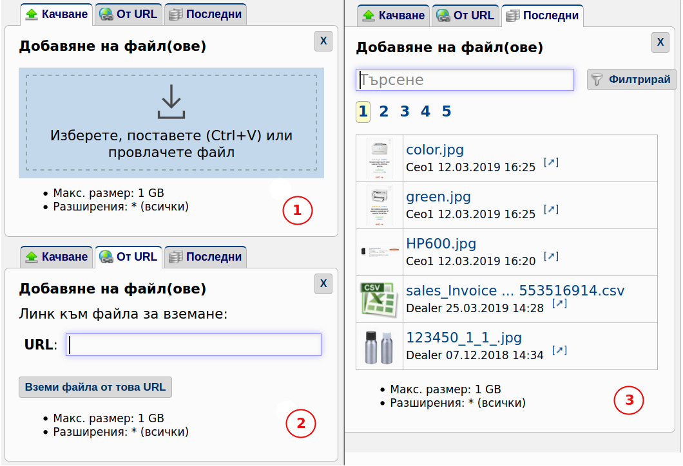Viewport: 683px width, 466px height.
Task: Click the file drop zone text area
Action: (x=171, y=144)
